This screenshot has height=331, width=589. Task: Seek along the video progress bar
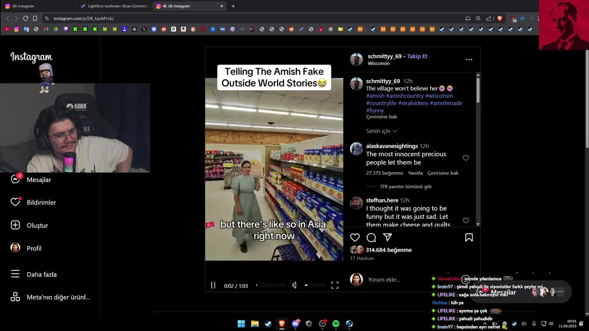(271, 285)
